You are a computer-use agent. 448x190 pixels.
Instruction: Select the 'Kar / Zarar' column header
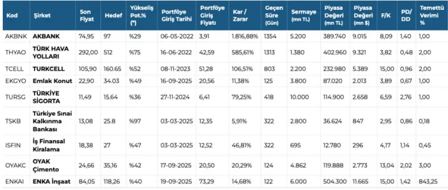click(239, 15)
